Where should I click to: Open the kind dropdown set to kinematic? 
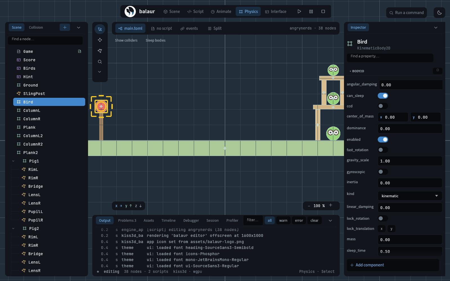pyautogui.click(x=410, y=196)
